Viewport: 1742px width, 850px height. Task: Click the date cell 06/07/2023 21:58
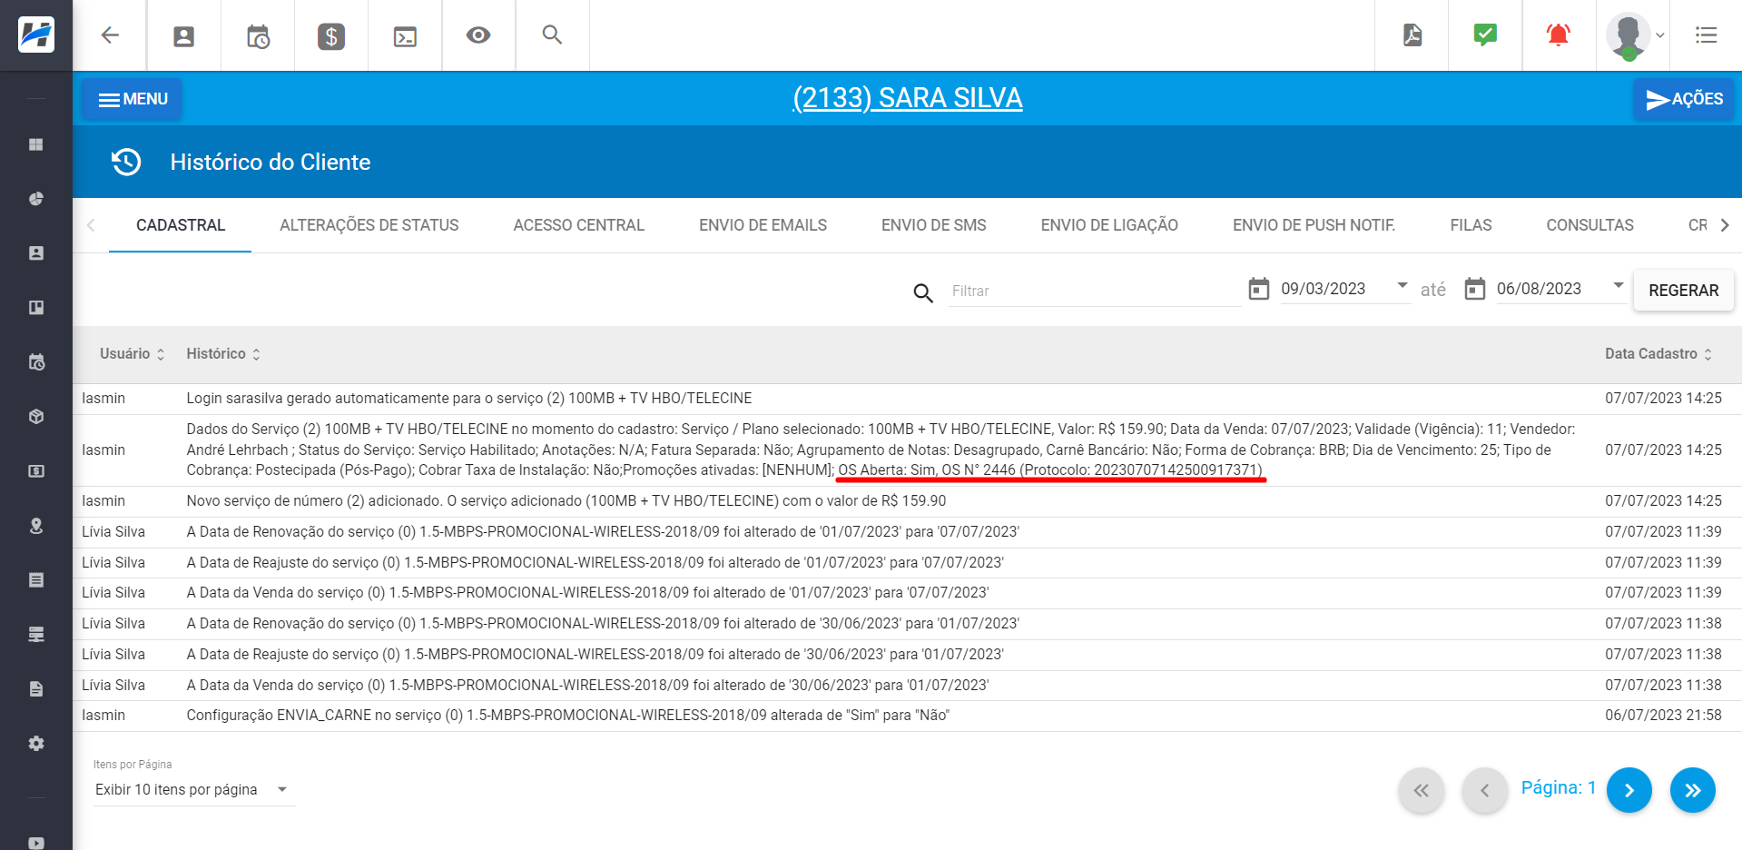click(x=1663, y=716)
